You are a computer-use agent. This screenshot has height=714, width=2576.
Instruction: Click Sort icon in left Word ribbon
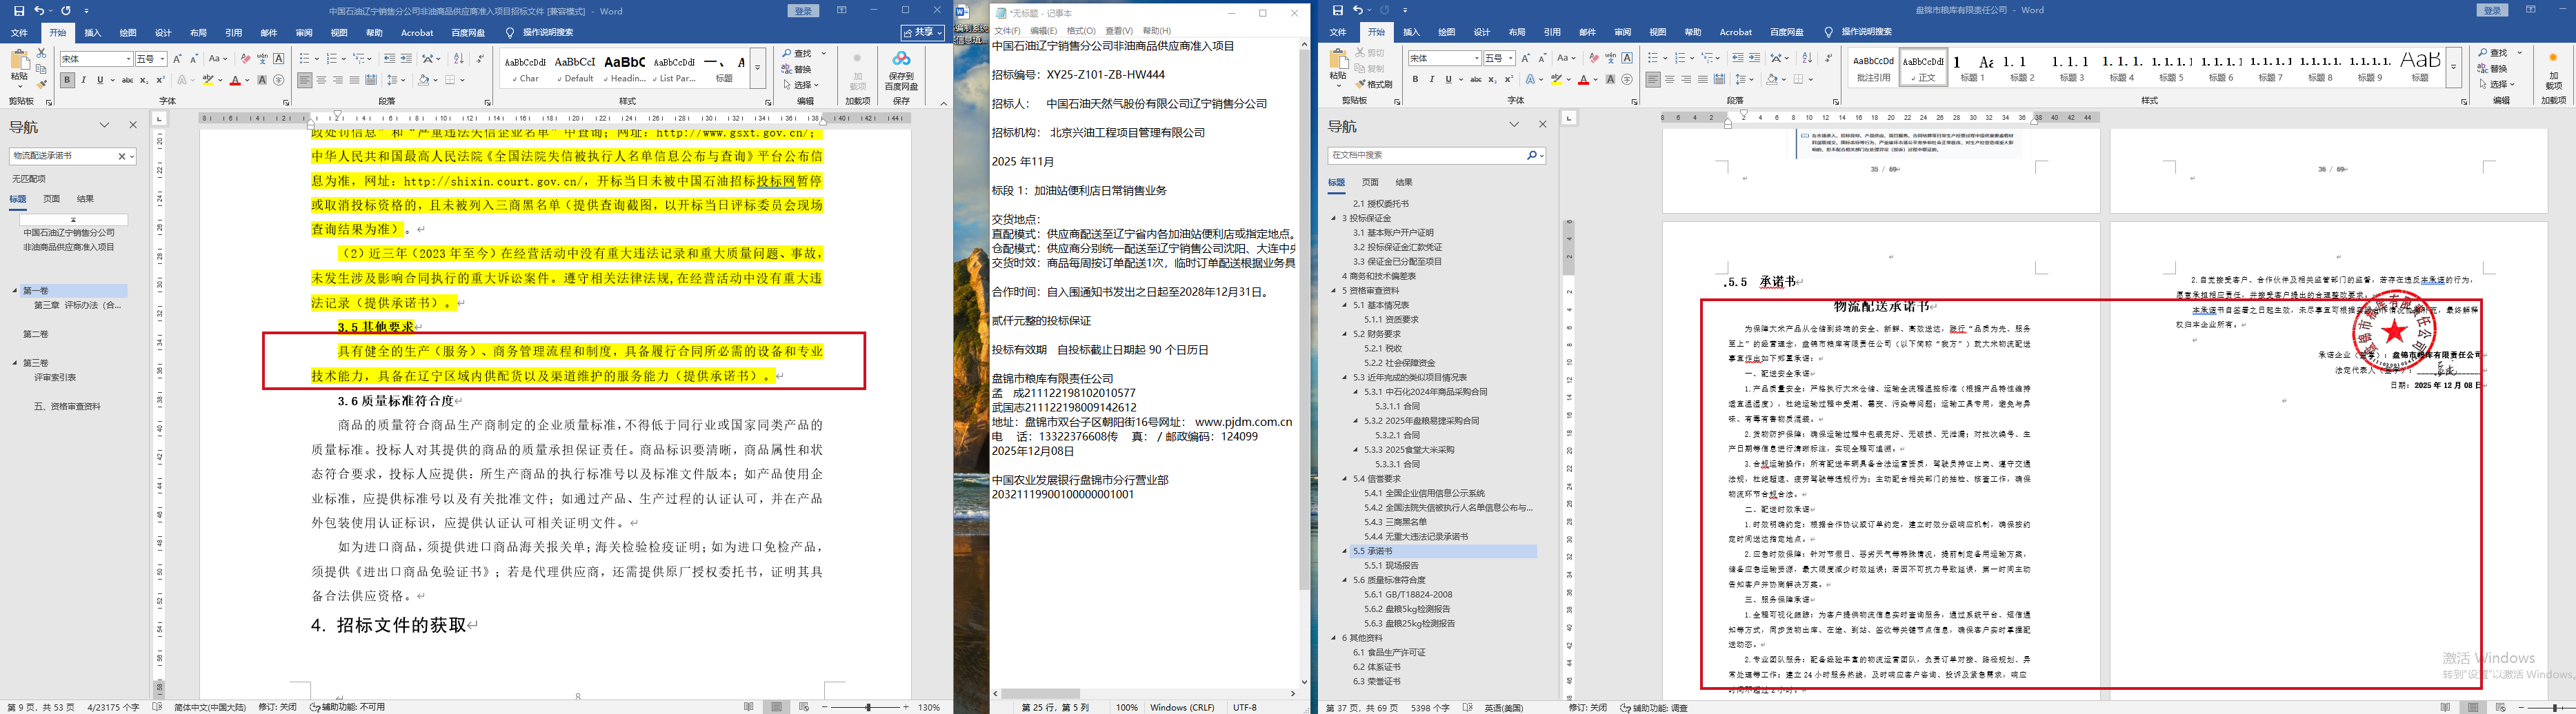pos(459,59)
